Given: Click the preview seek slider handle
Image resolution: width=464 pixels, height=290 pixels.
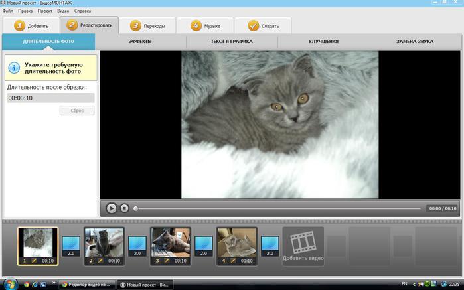Looking at the screenshot, I should click(135, 208).
